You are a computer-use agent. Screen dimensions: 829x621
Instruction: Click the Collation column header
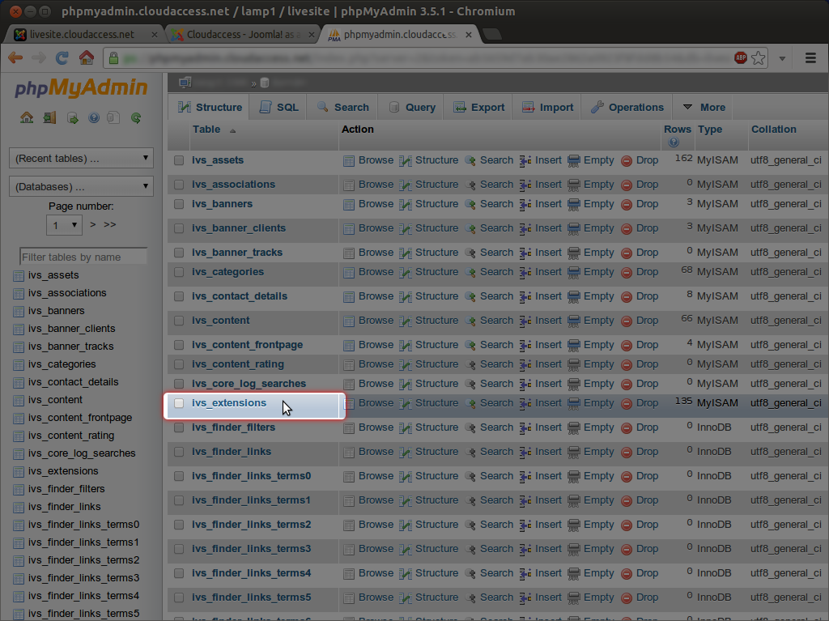[x=773, y=130]
